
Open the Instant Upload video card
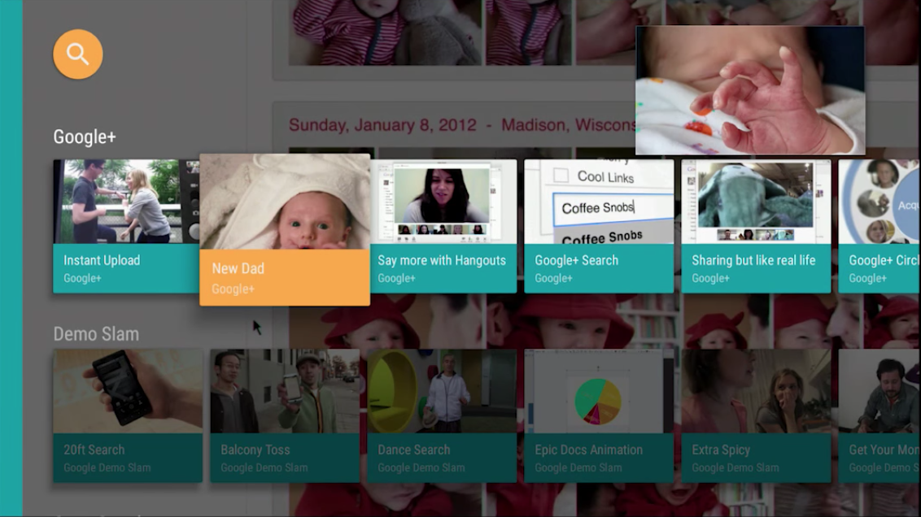tap(126, 226)
